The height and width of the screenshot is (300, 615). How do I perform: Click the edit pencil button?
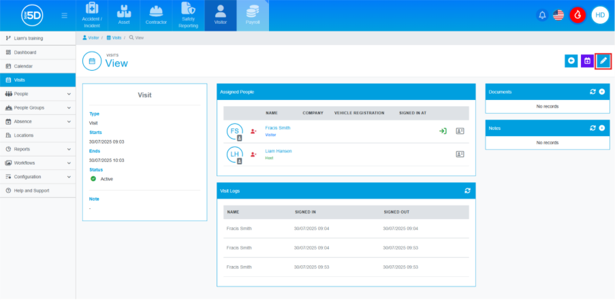pos(603,61)
